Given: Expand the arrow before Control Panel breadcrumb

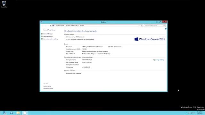Looking at the screenshot, I should (x=55, y=26).
